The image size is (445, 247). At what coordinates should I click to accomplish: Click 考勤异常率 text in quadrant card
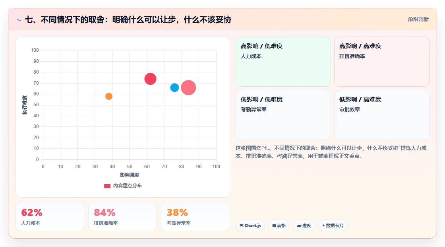pyautogui.click(x=254, y=109)
